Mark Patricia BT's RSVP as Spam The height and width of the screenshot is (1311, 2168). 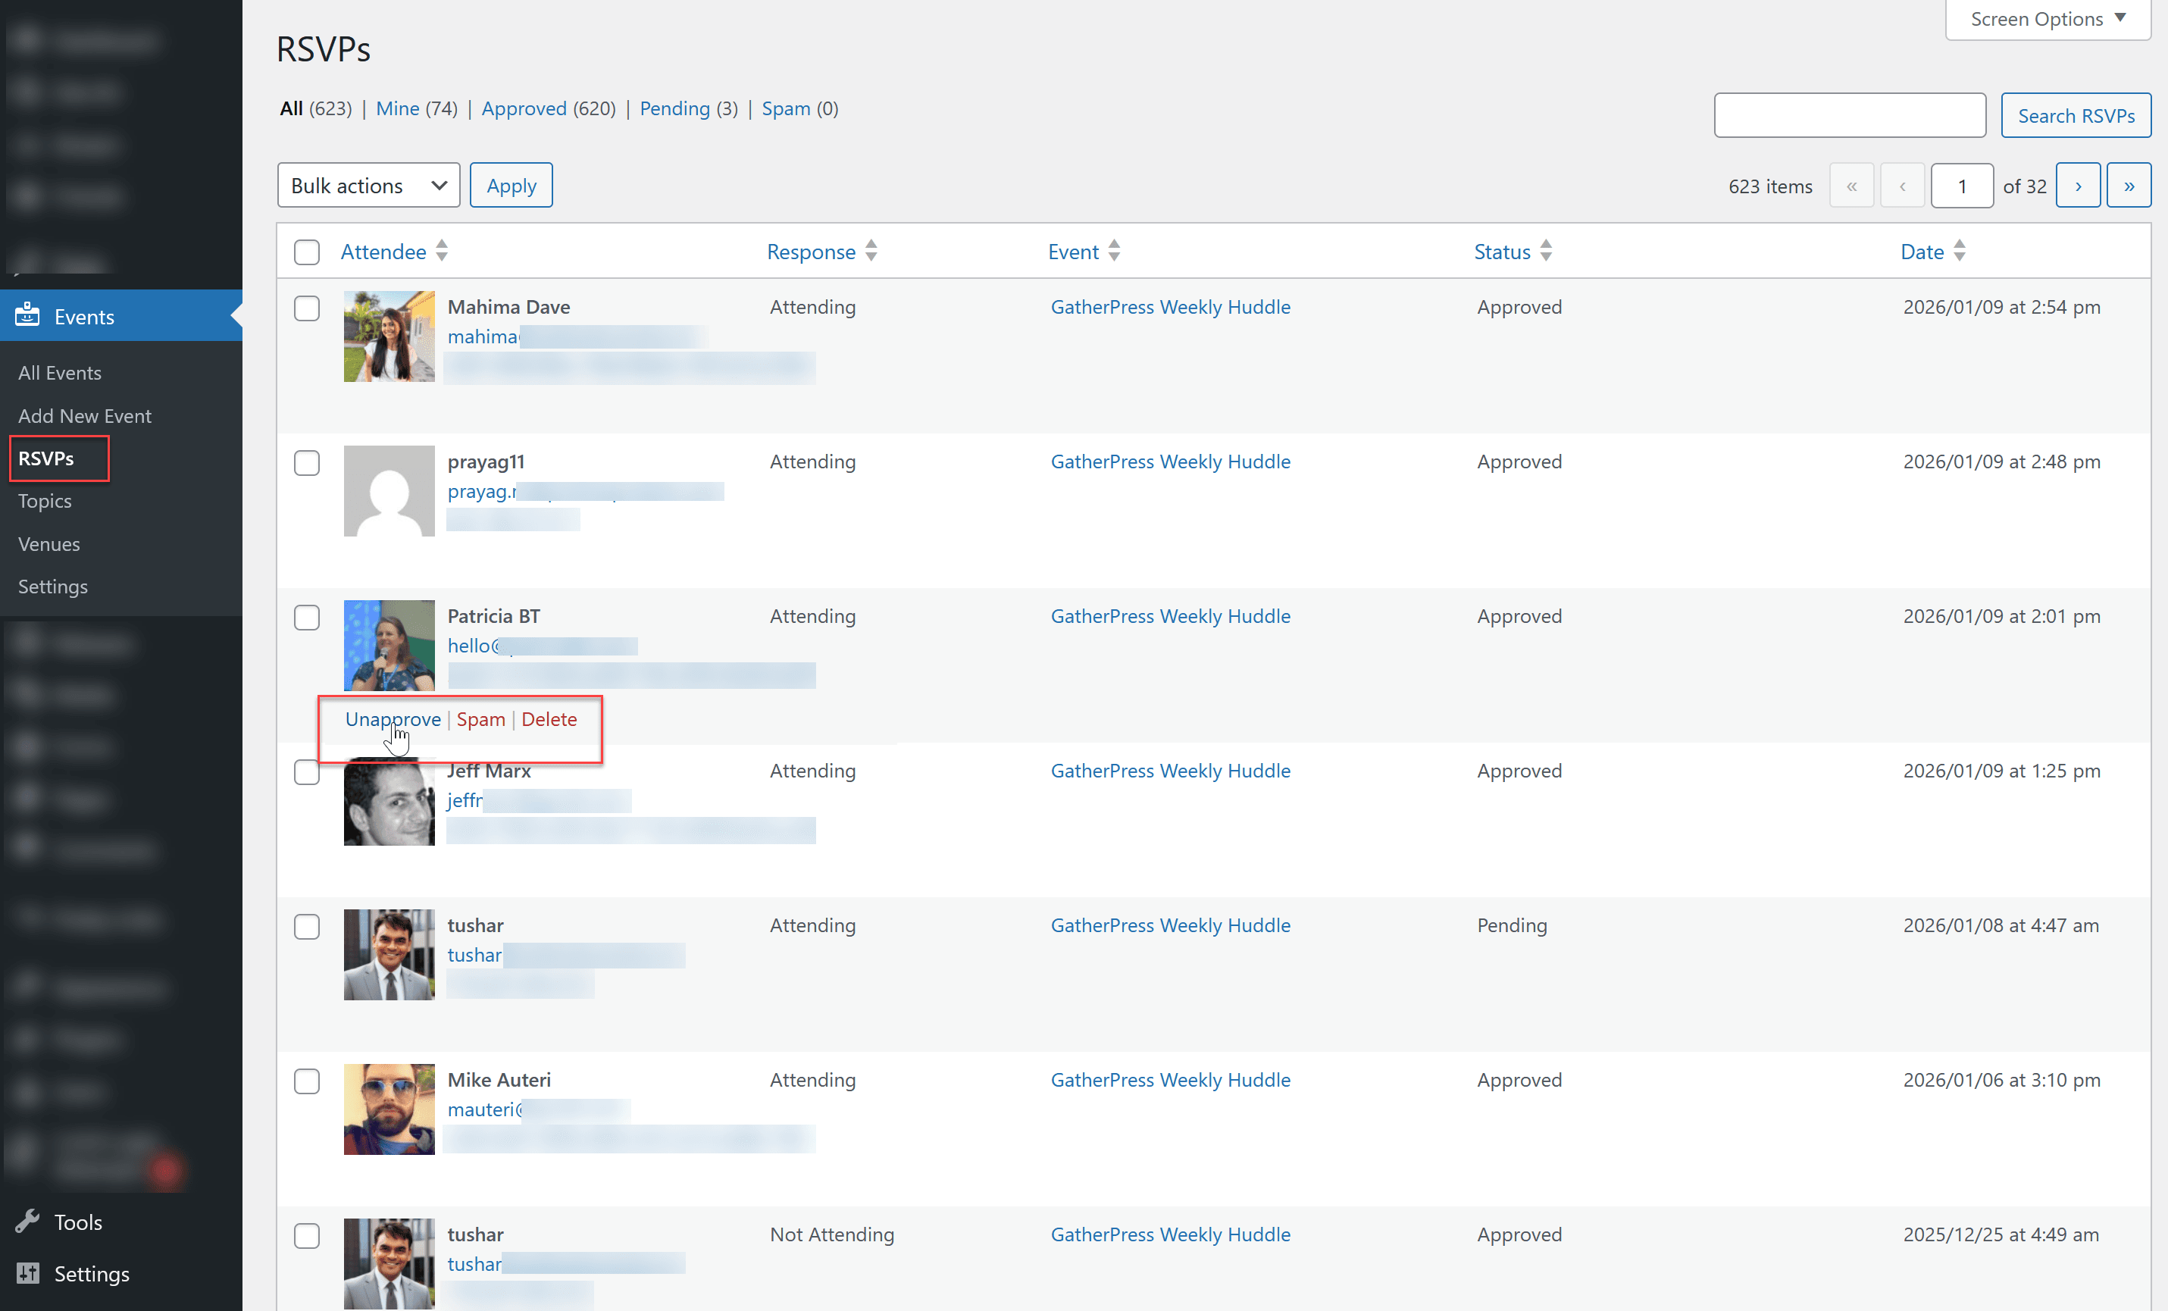point(480,719)
